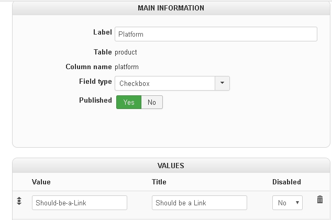Delete the Should-be-a-Link value with the trash icon
Image resolution: width=332 pixels, height=220 pixels.
[x=320, y=200]
